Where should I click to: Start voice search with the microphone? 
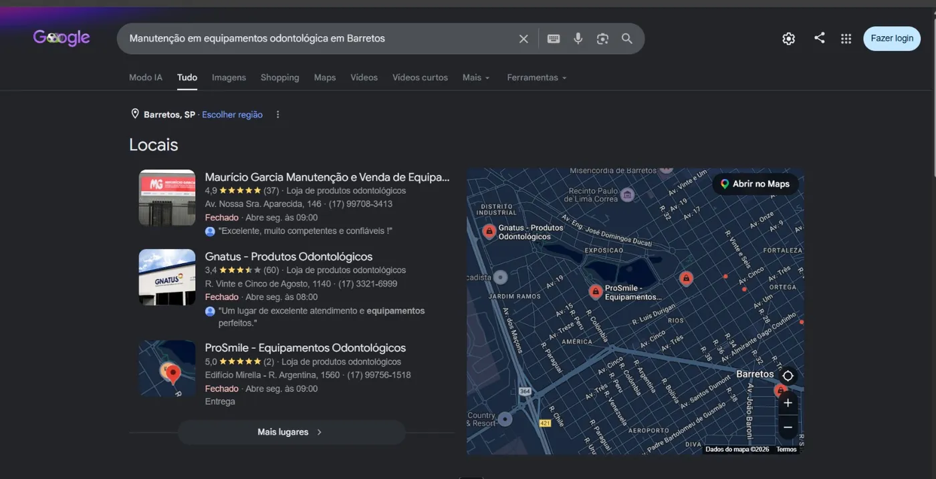[578, 39]
